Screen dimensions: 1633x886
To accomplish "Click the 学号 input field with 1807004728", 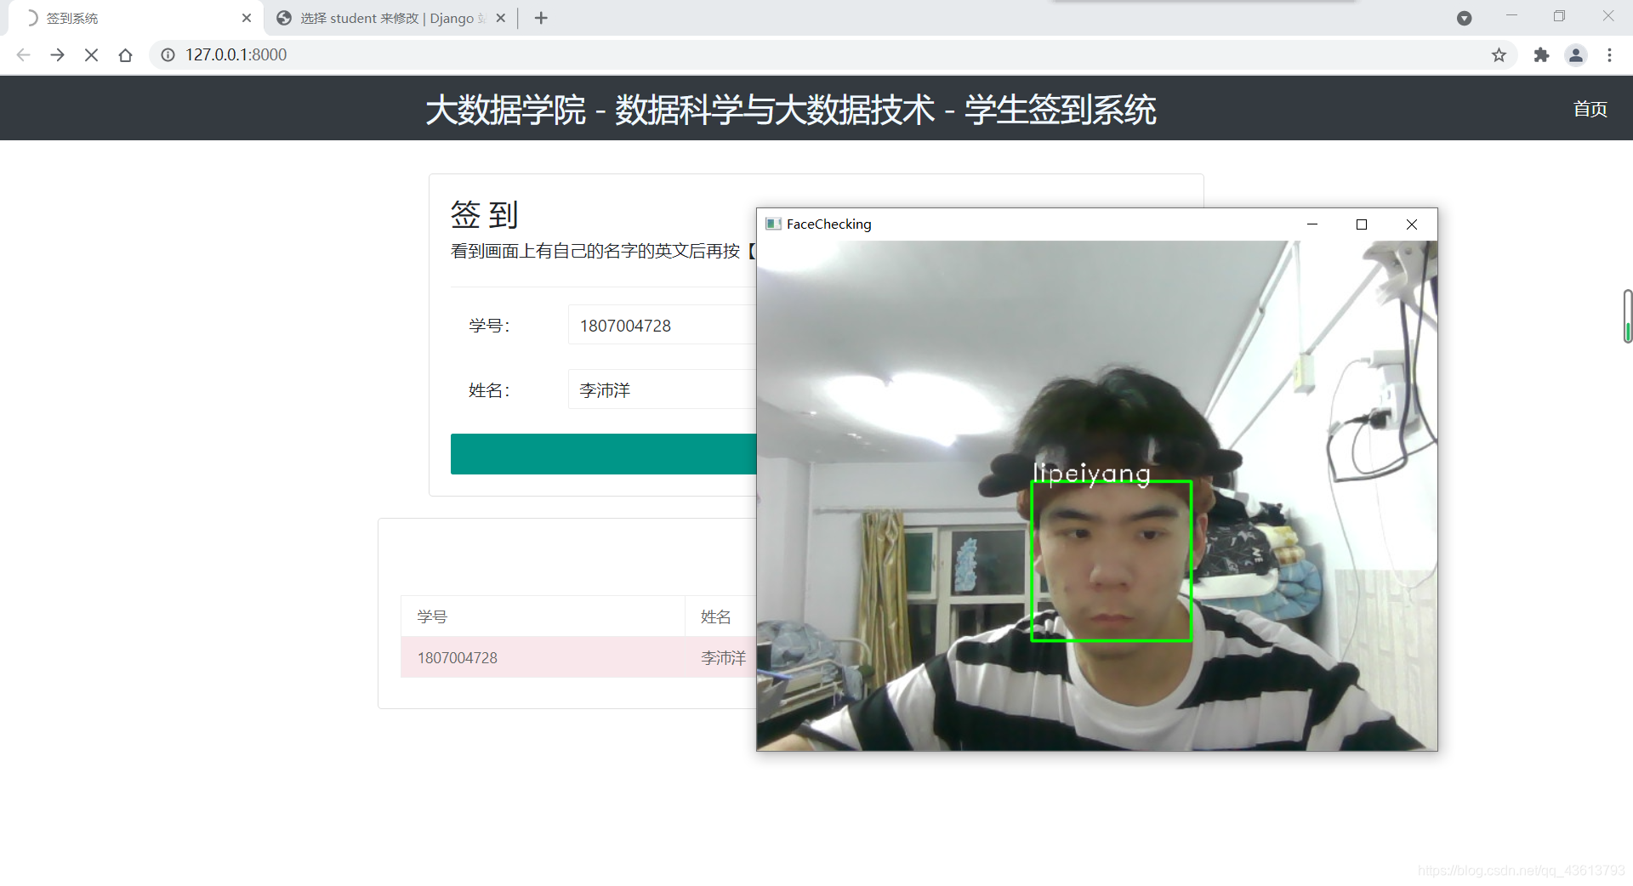I will pyautogui.click(x=663, y=326).
